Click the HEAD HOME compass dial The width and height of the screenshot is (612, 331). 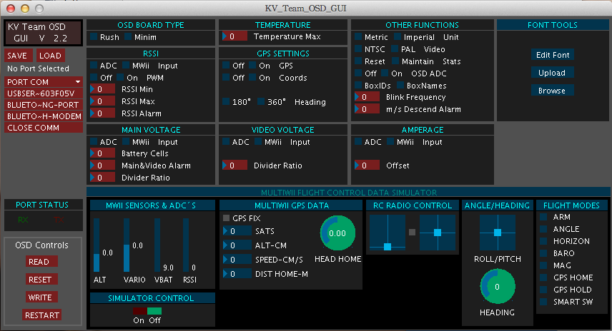pos(337,233)
